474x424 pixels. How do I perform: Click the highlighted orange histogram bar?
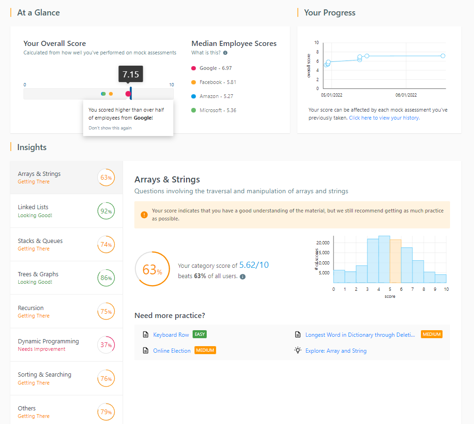(x=396, y=261)
